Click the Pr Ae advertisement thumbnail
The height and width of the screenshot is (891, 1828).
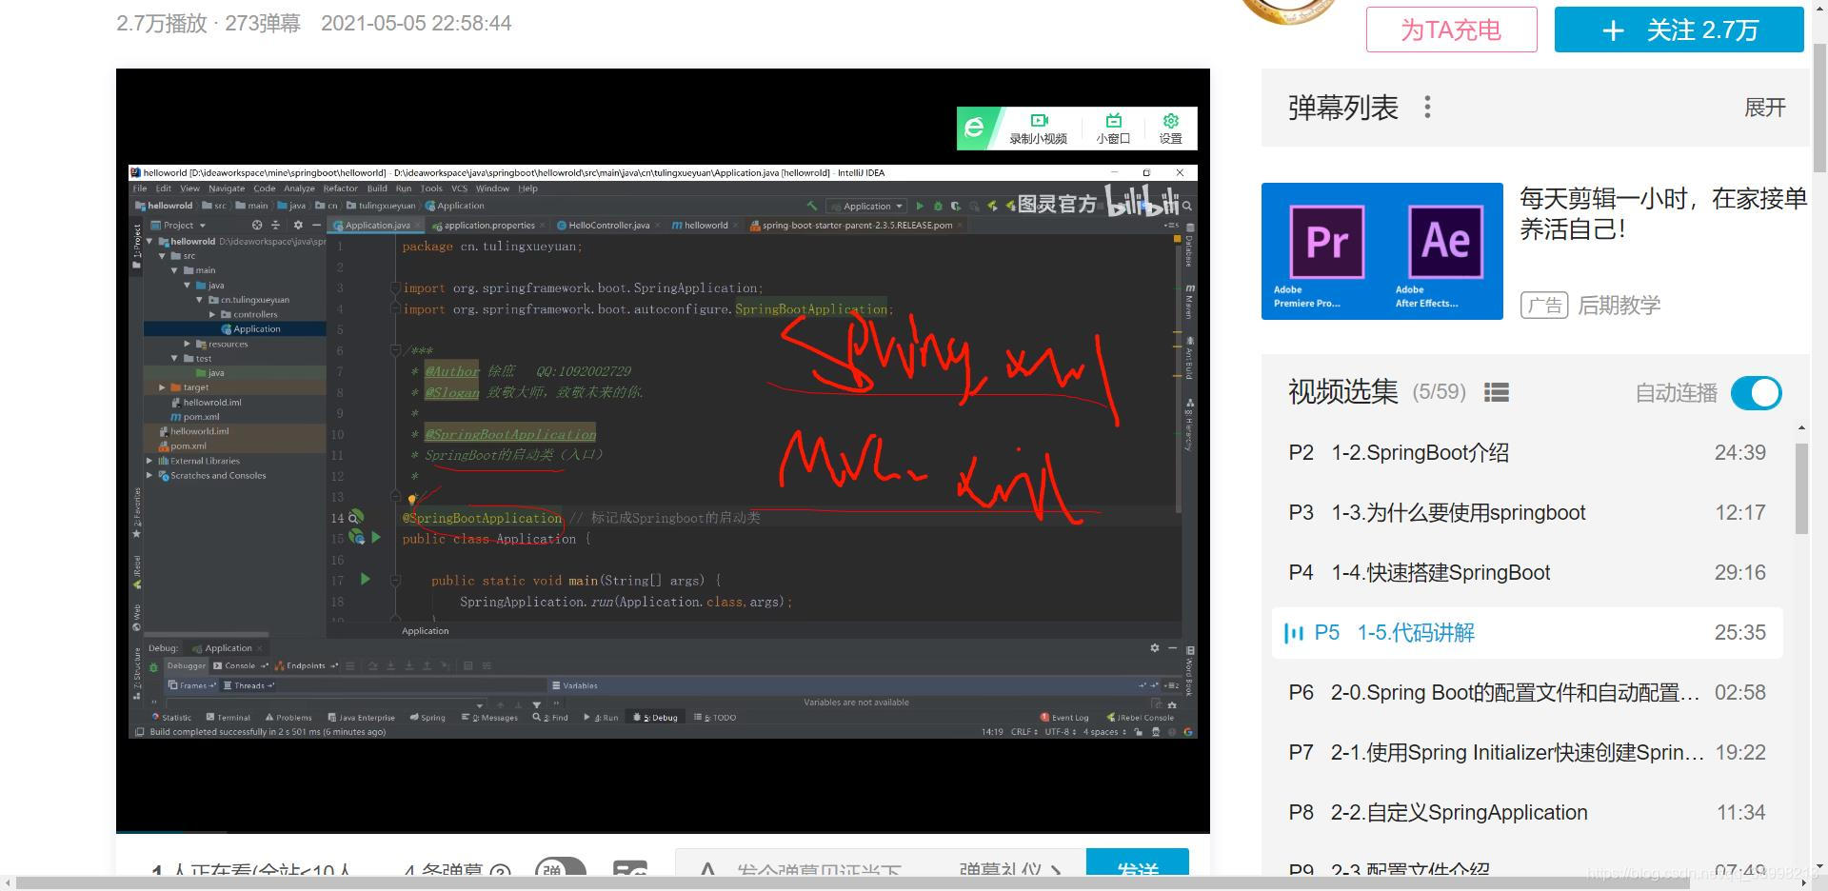pos(1381,251)
